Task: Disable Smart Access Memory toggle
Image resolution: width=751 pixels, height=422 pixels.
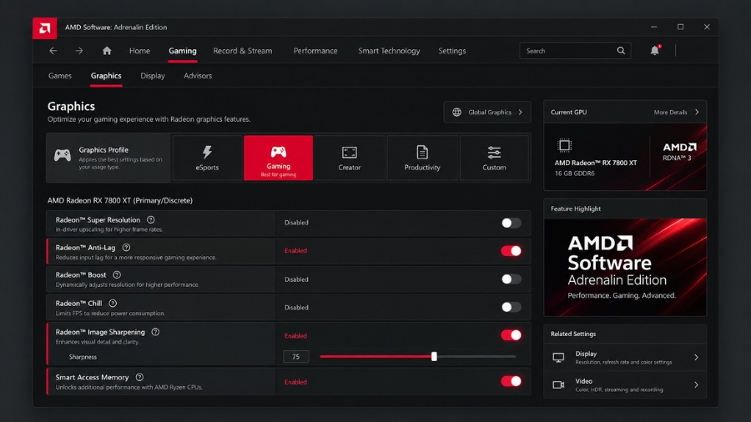Action: [x=511, y=381]
